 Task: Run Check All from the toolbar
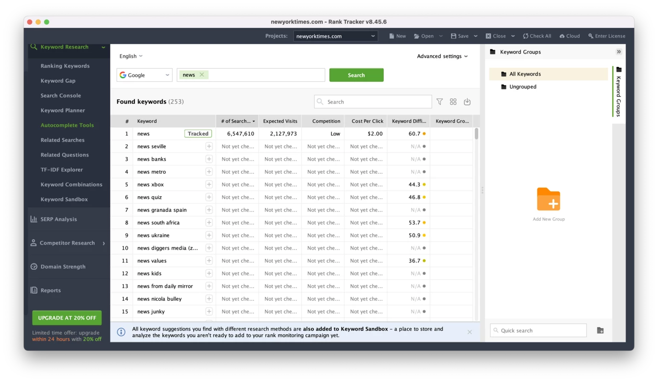coord(537,36)
